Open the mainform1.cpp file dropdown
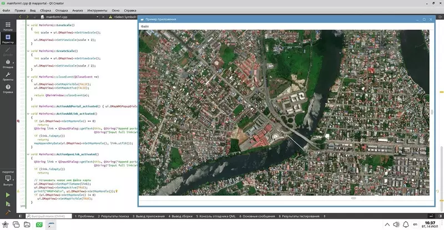Image resolution: width=444 pixels, height=230 pixels. pyautogui.click(x=70, y=17)
